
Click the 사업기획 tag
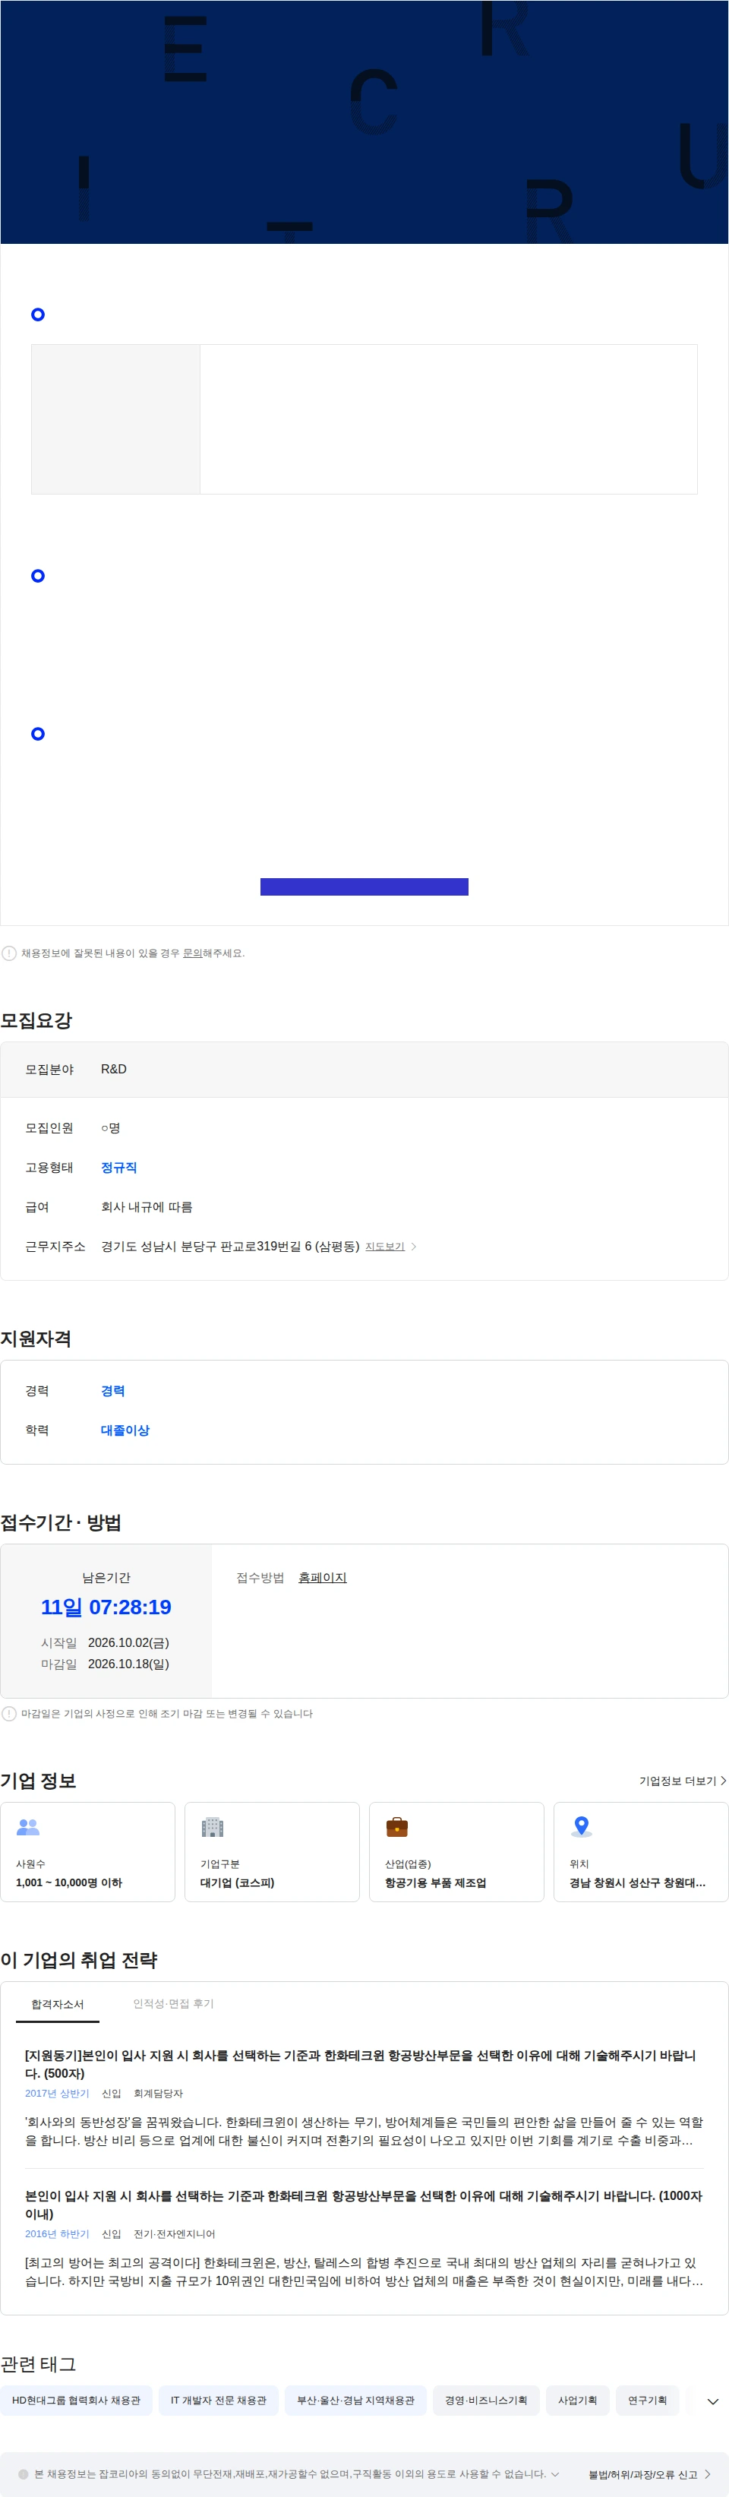pos(578,2400)
